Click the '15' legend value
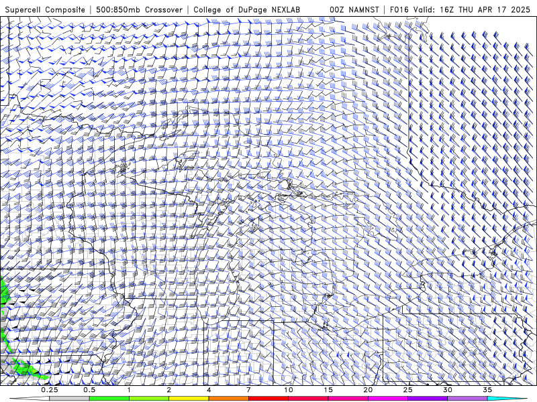 (328, 390)
